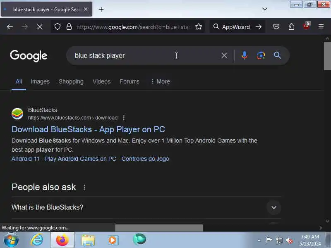
Task: Open tracking protection shield icon
Action: 58,27
